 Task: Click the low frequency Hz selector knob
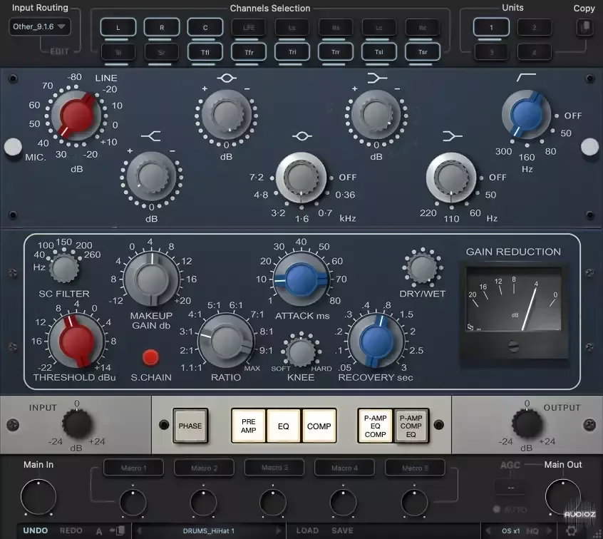451,178
